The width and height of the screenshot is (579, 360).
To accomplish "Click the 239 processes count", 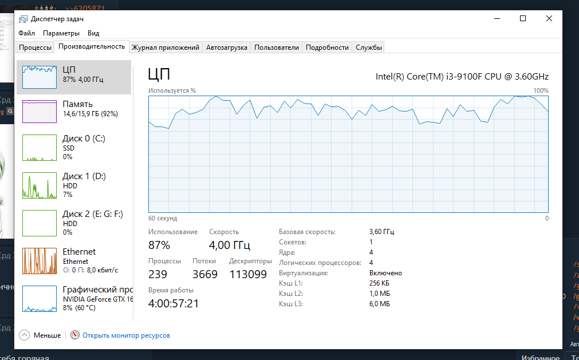I will point(157,274).
